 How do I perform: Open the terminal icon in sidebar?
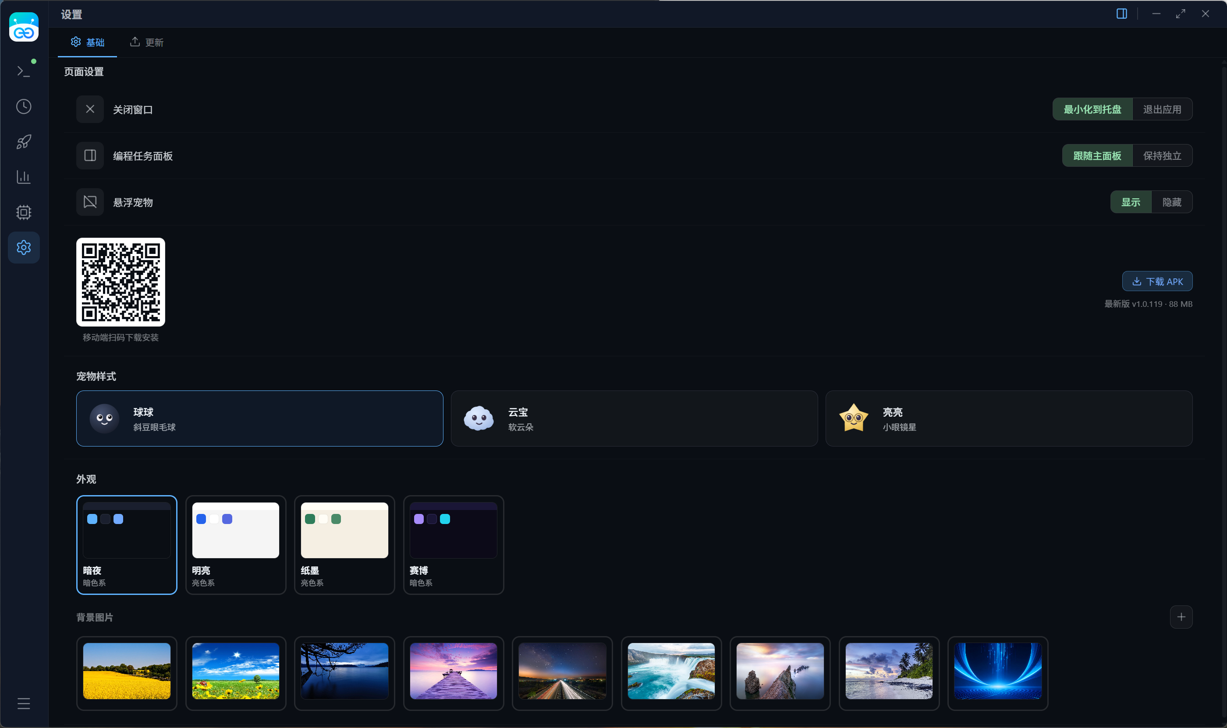(24, 71)
